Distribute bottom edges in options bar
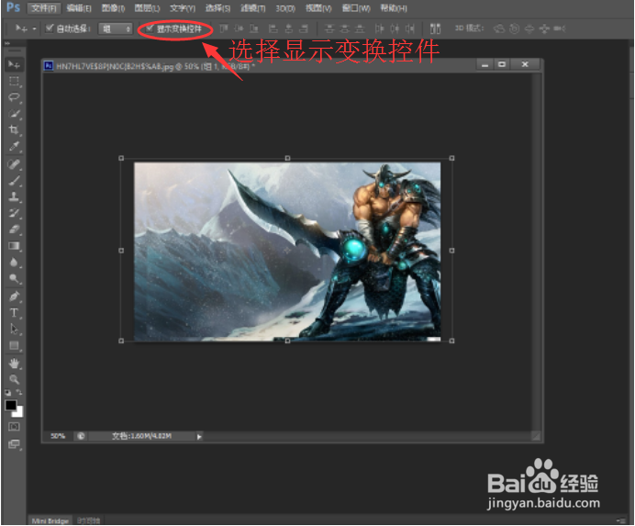This screenshot has height=526, width=635. click(x=360, y=28)
